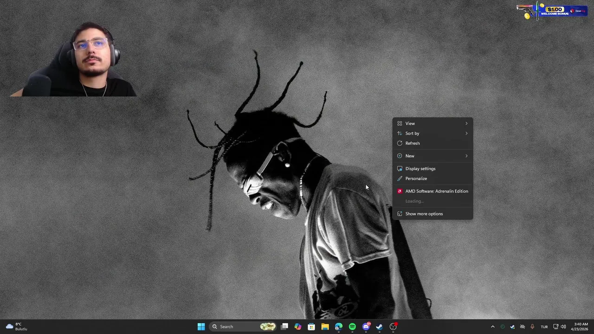Click the green circle tray icon

point(502,327)
